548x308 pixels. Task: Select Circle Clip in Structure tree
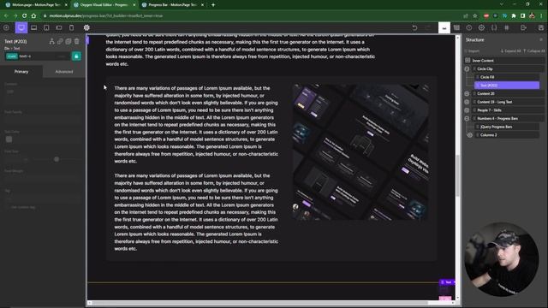(x=508, y=68)
